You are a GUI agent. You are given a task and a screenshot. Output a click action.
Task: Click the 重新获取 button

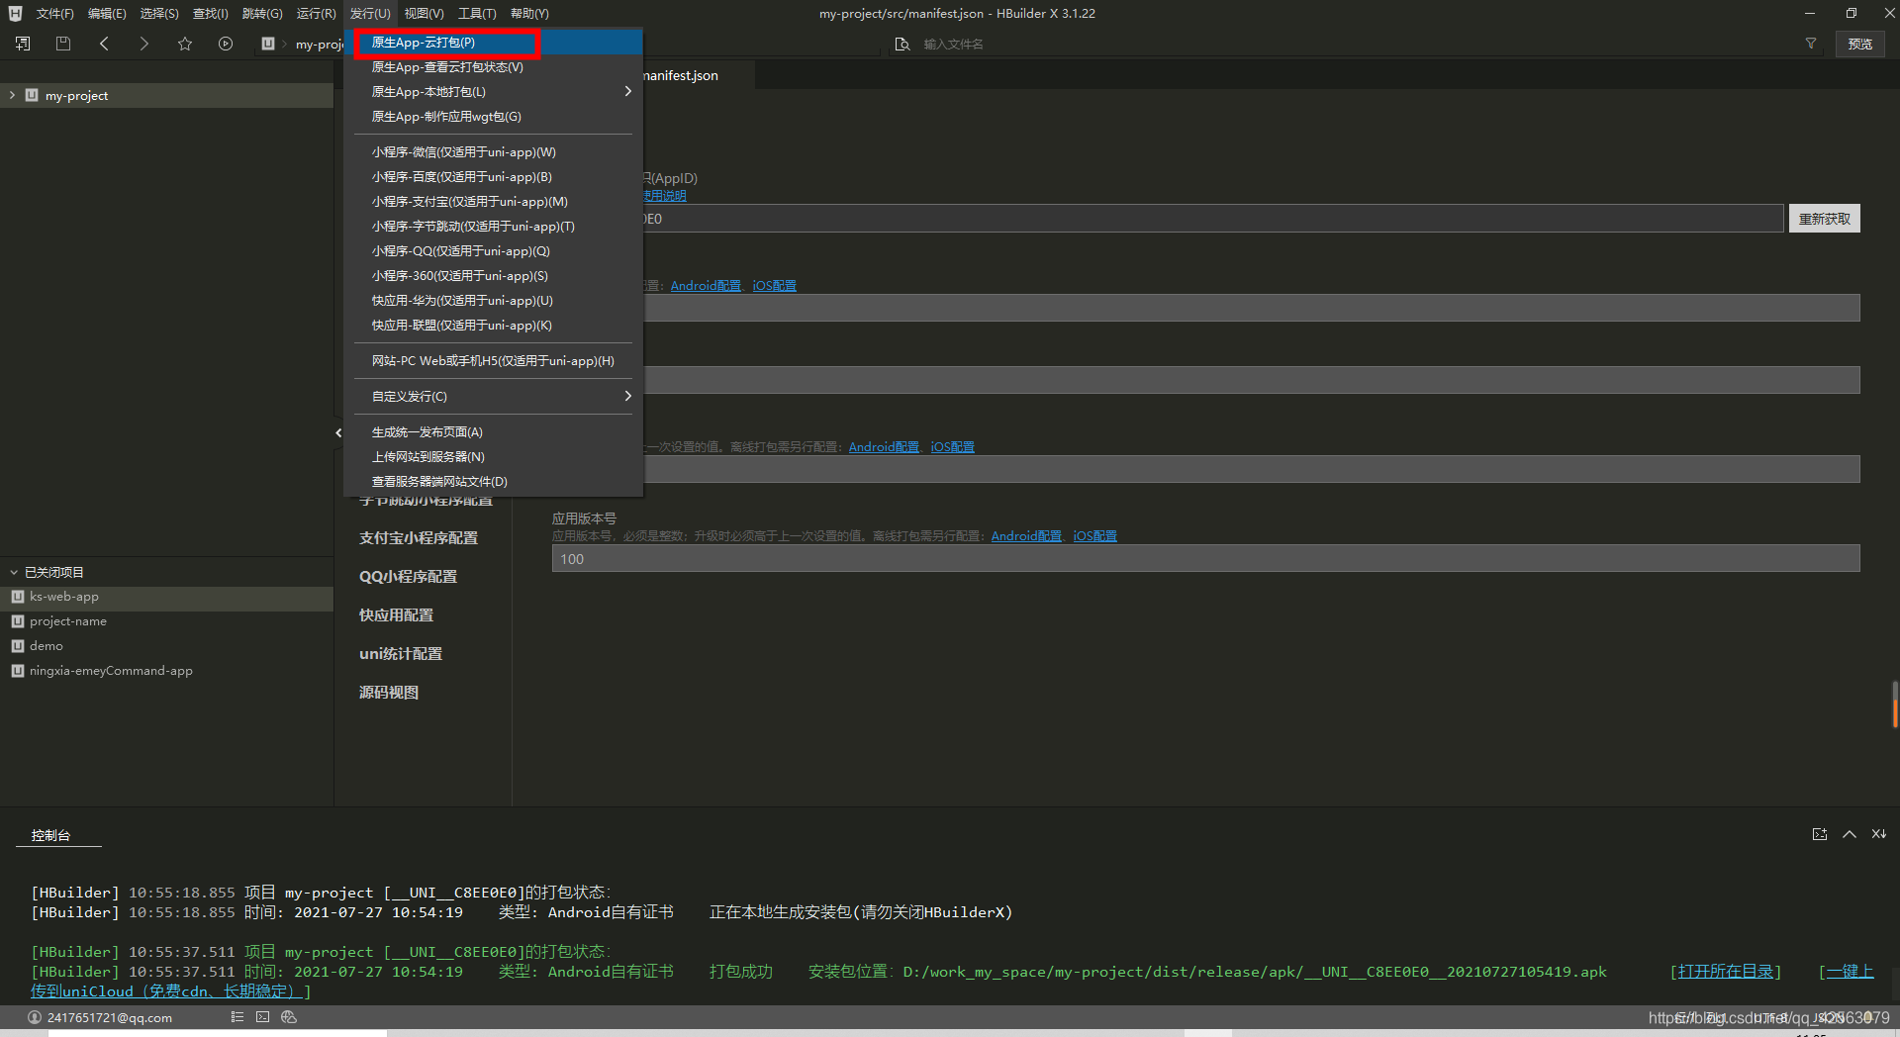pyautogui.click(x=1824, y=219)
